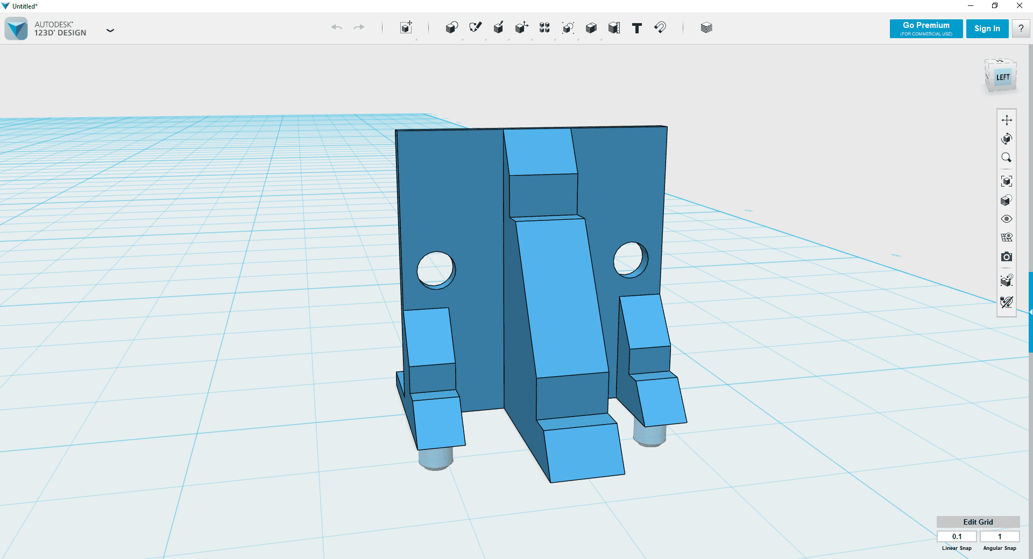This screenshot has height=559, width=1033.
Task: Click the Edit Grid button
Action: [x=978, y=522]
